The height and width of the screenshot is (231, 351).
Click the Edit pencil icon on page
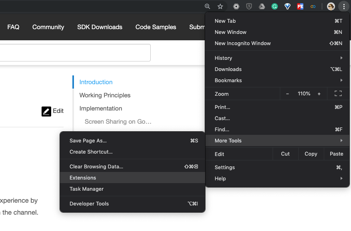coord(46,111)
